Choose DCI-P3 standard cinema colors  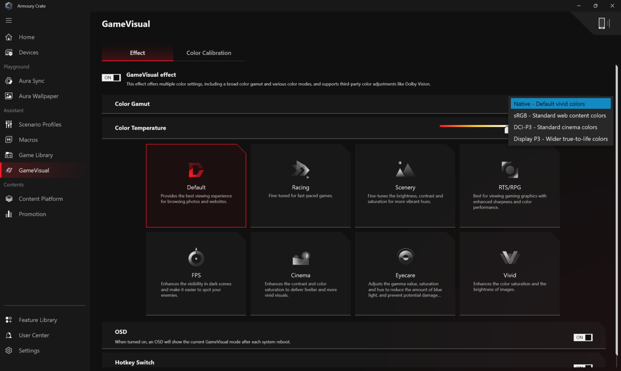pos(555,127)
